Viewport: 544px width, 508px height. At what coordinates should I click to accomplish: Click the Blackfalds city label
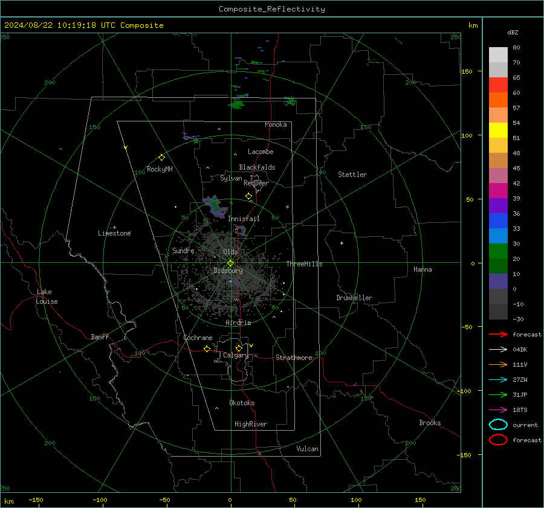[257, 167]
